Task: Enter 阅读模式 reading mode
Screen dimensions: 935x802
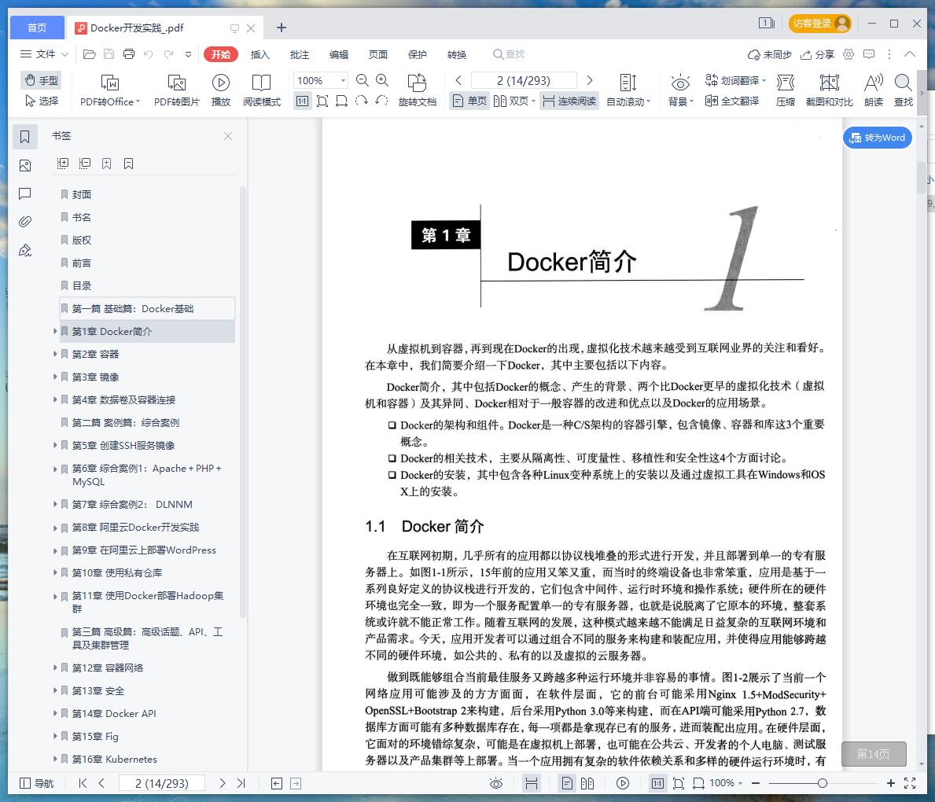Action: [x=261, y=90]
